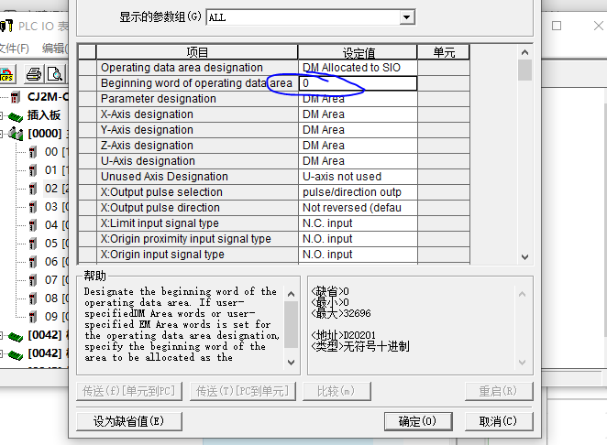607x445 pixels.
Task: Click the slot 07 unit icon
Action: [x=33, y=279]
